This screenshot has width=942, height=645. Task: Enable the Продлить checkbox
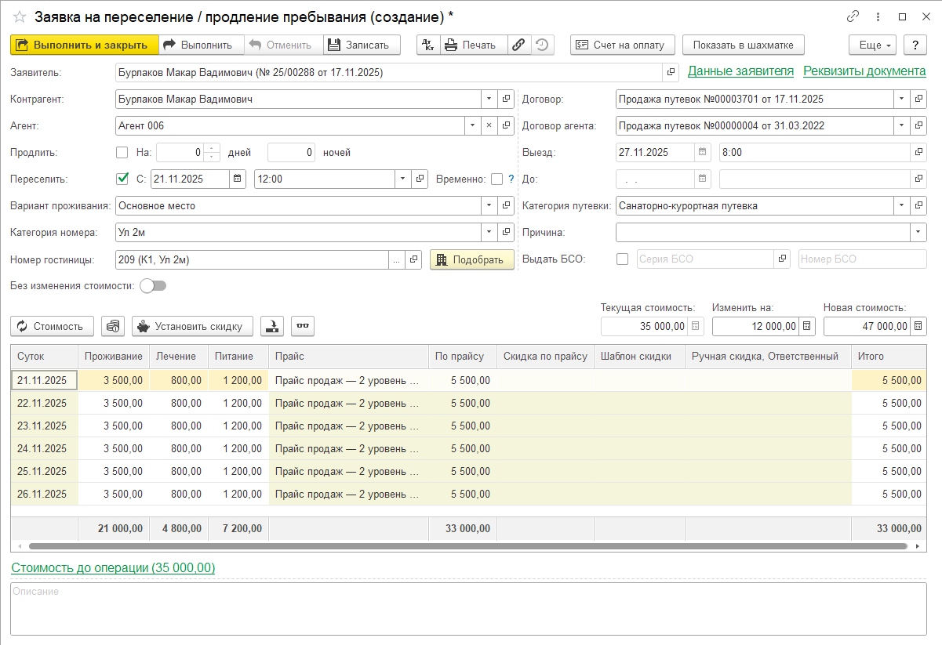coord(122,153)
